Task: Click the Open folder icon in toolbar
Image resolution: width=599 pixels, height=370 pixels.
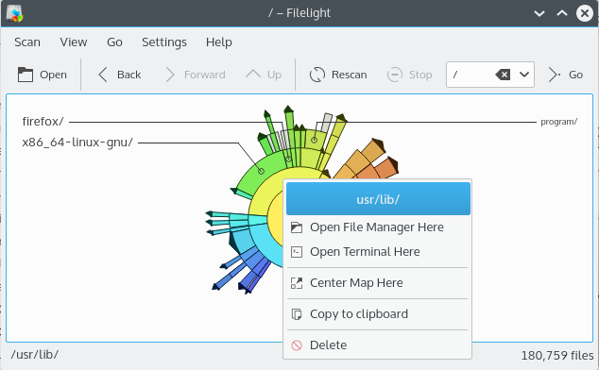Action: pyautogui.click(x=26, y=75)
